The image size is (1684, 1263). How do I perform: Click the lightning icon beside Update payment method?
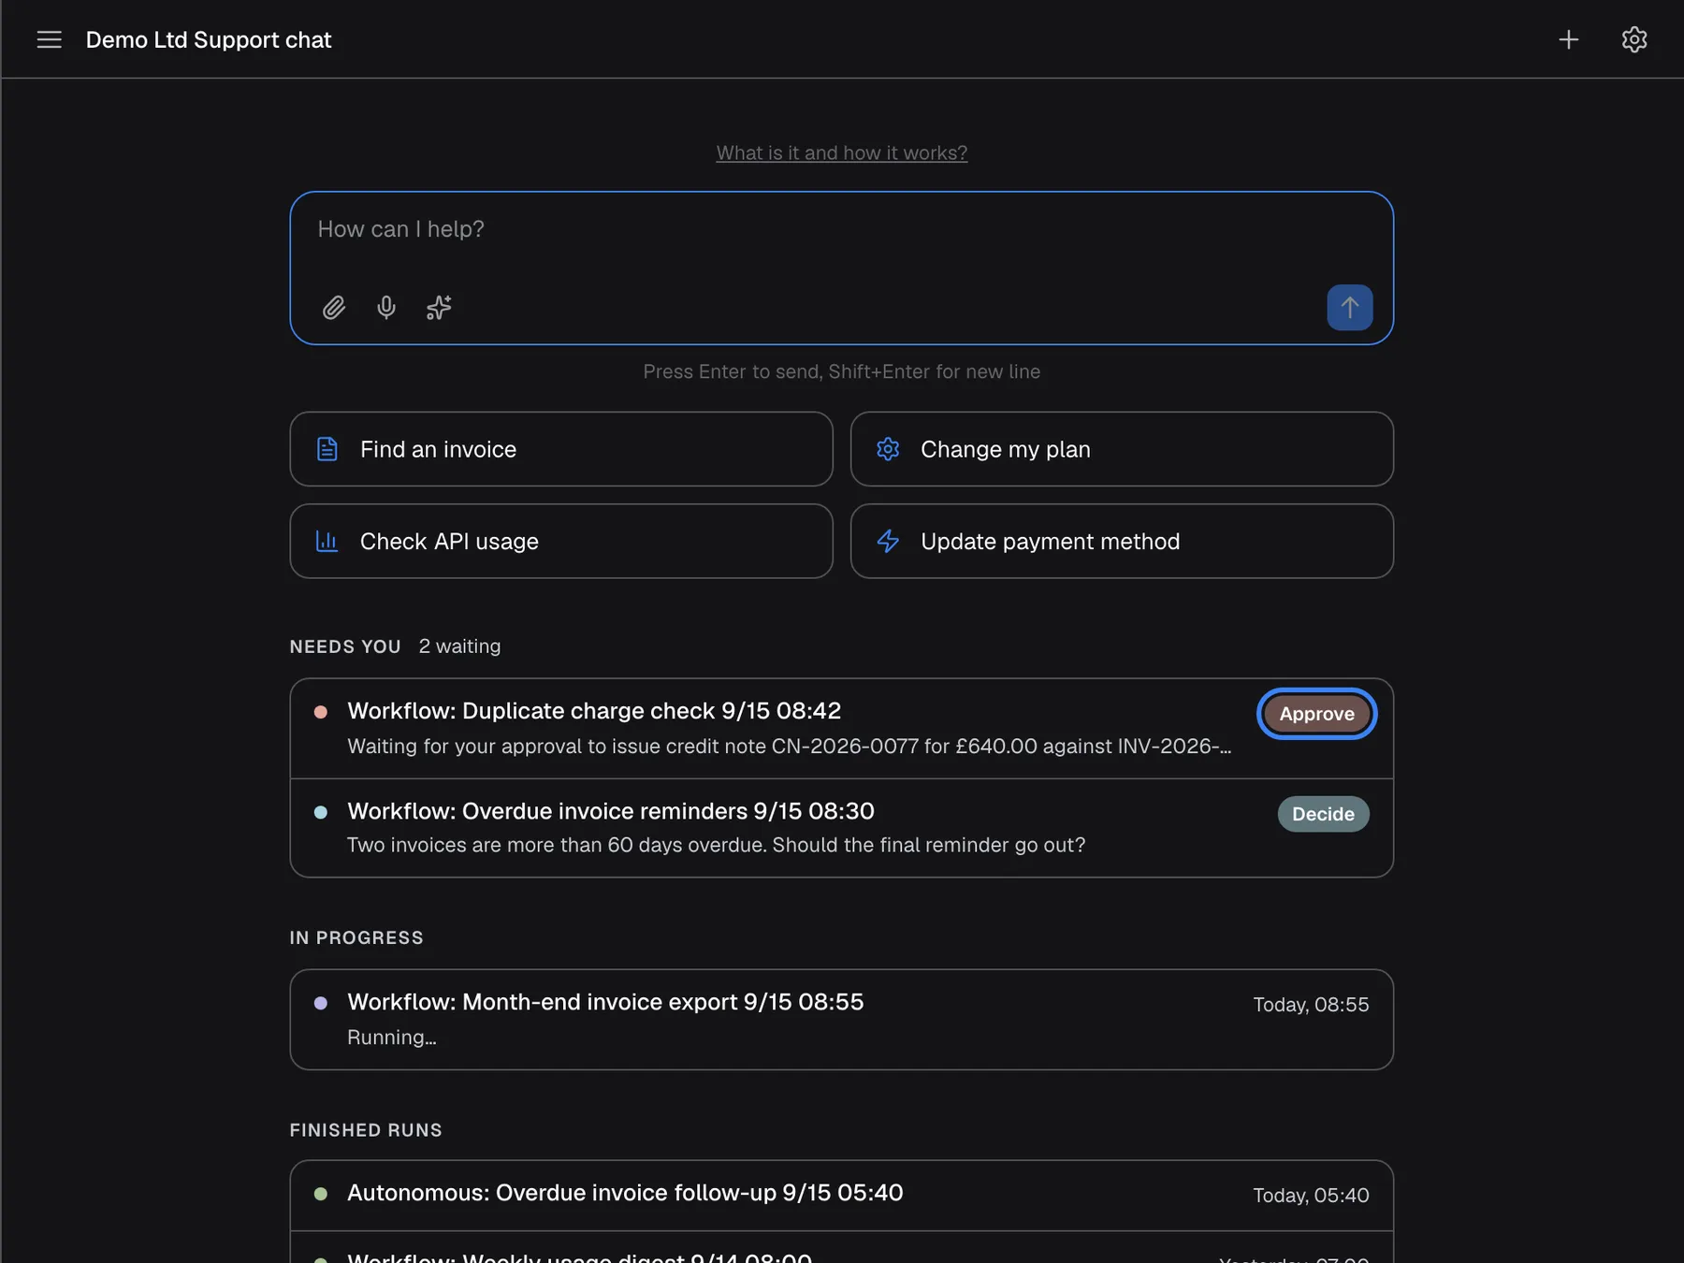[888, 541]
